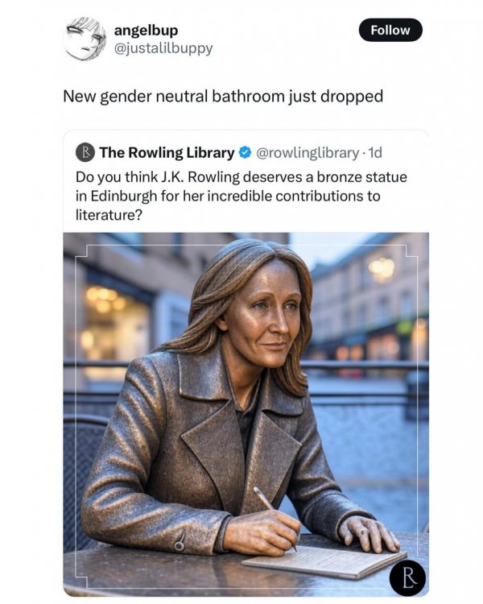Screen dimensions: 483x604
Task: Open the bronze statue image in full view
Action: (246, 415)
